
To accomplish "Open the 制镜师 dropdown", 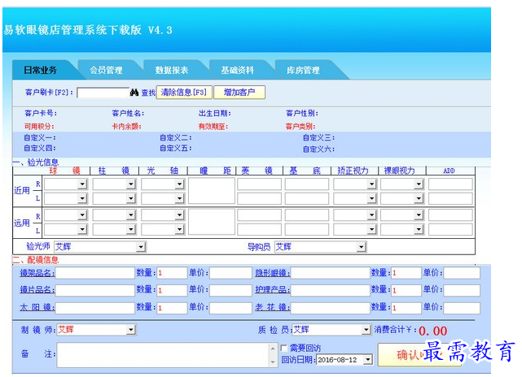I will (131, 330).
